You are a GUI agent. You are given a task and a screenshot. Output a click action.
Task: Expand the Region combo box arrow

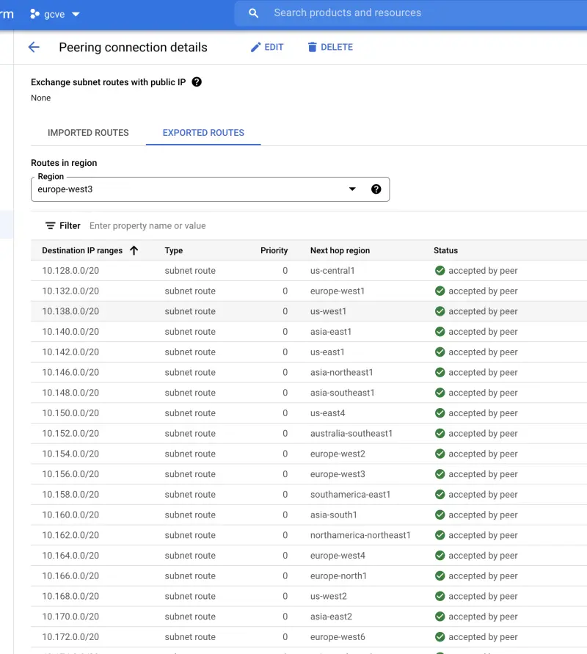[352, 189]
